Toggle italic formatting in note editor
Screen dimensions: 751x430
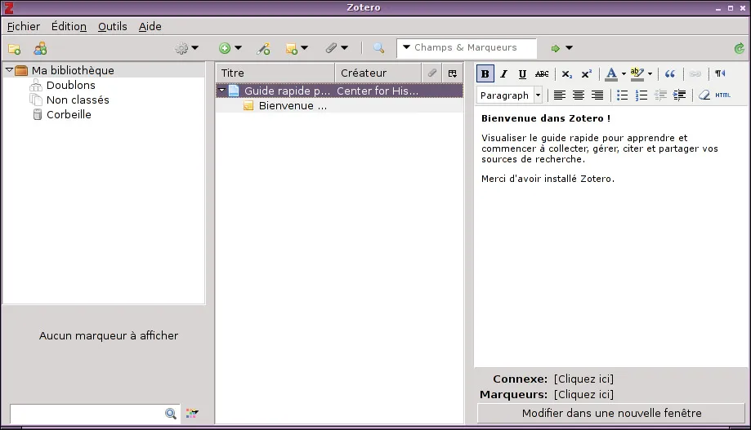(504, 74)
